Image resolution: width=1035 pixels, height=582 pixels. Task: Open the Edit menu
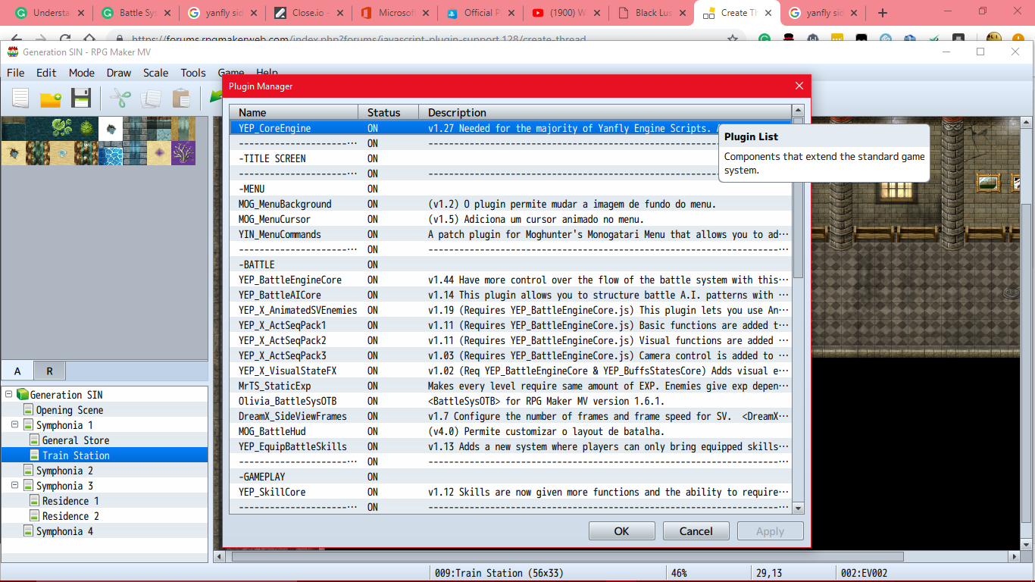46,73
